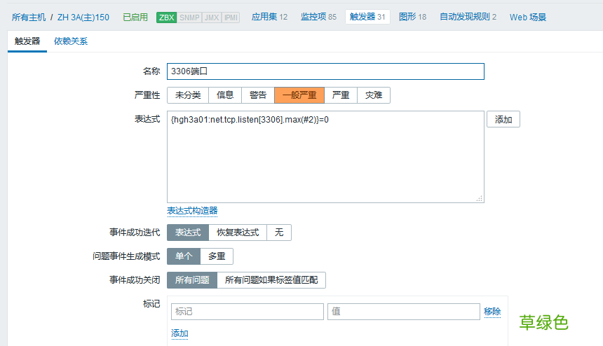Click inside the 表达式 text area
This screenshot has width=603, height=346.
coord(325,157)
